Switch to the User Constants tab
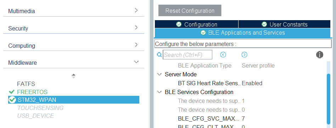The height and width of the screenshot is (128, 336). click(284, 24)
